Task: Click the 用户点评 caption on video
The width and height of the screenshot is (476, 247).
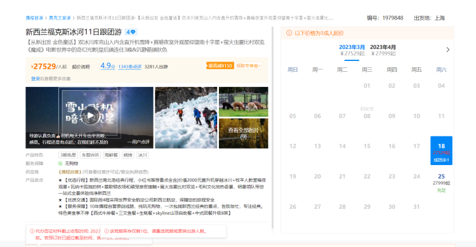Action: point(138,142)
